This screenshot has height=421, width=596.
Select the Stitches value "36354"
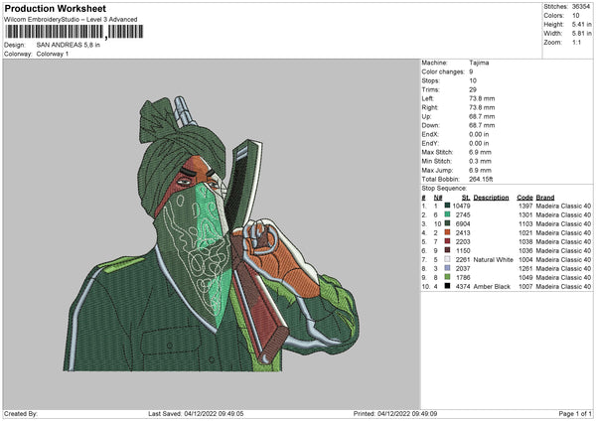[x=581, y=7]
